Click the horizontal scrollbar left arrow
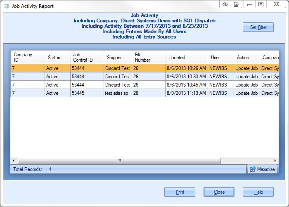The width and height of the screenshot is (289, 207). click(x=14, y=161)
